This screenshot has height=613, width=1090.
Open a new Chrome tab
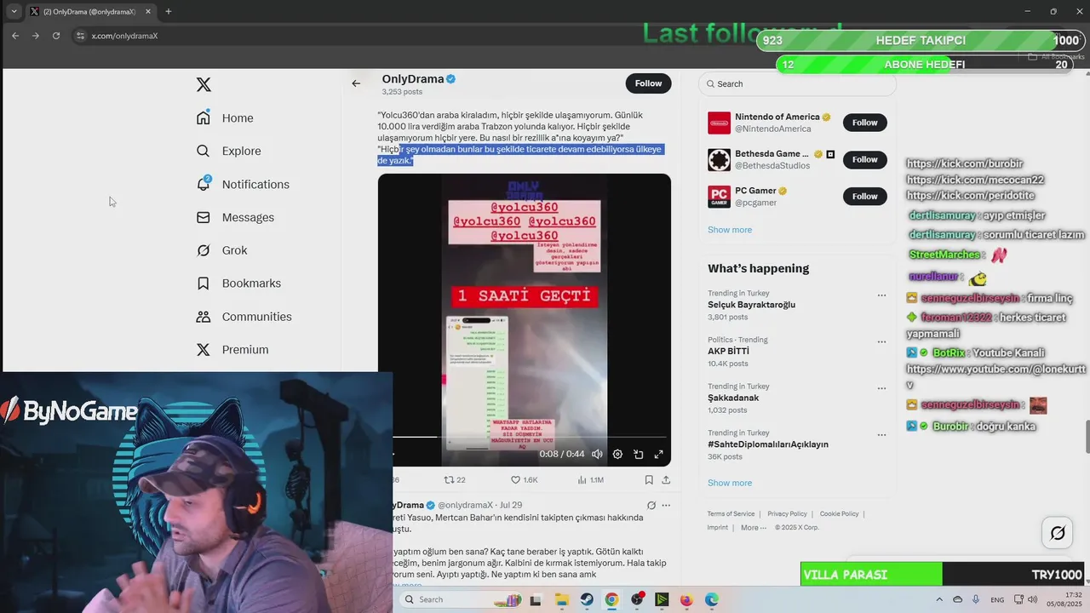pyautogui.click(x=168, y=12)
